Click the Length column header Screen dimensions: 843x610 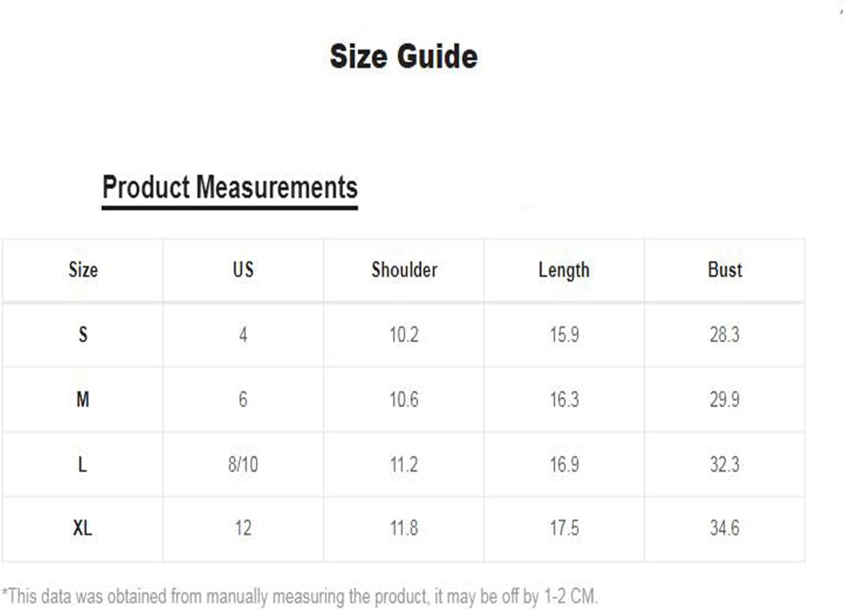point(564,270)
